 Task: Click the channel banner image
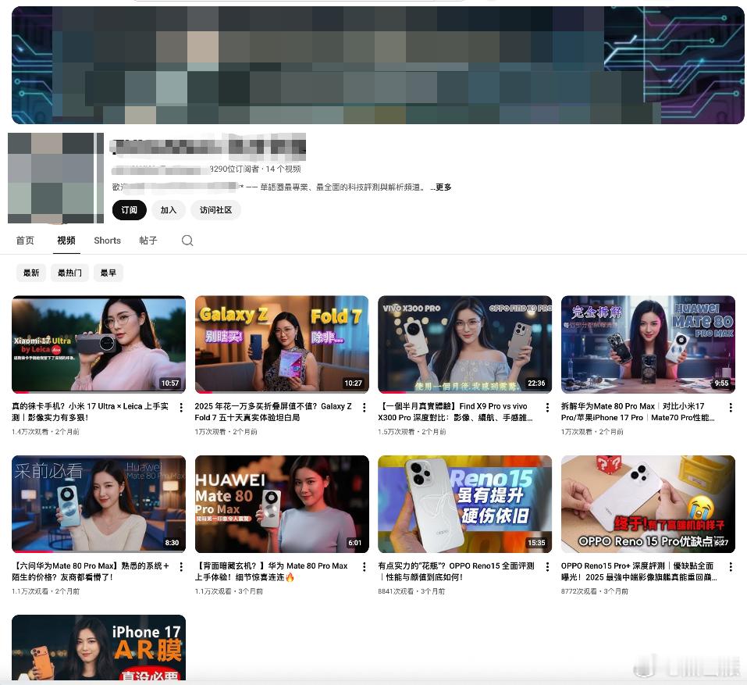(x=378, y=66)
